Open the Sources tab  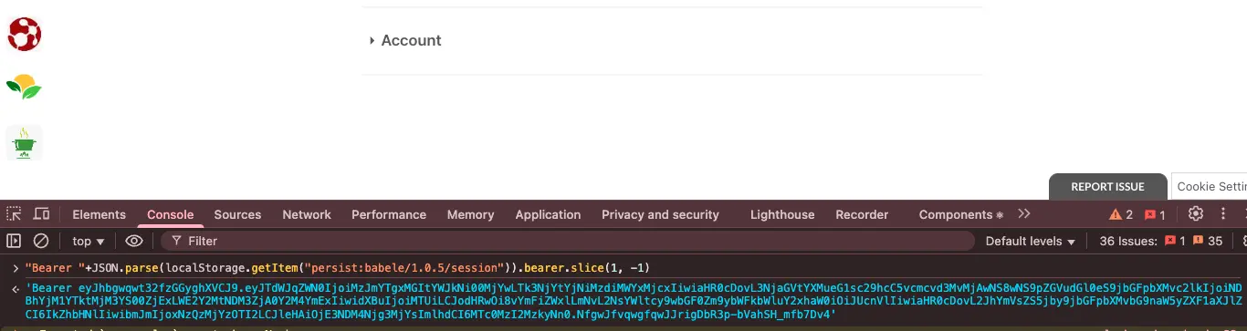tap(237, 214)
